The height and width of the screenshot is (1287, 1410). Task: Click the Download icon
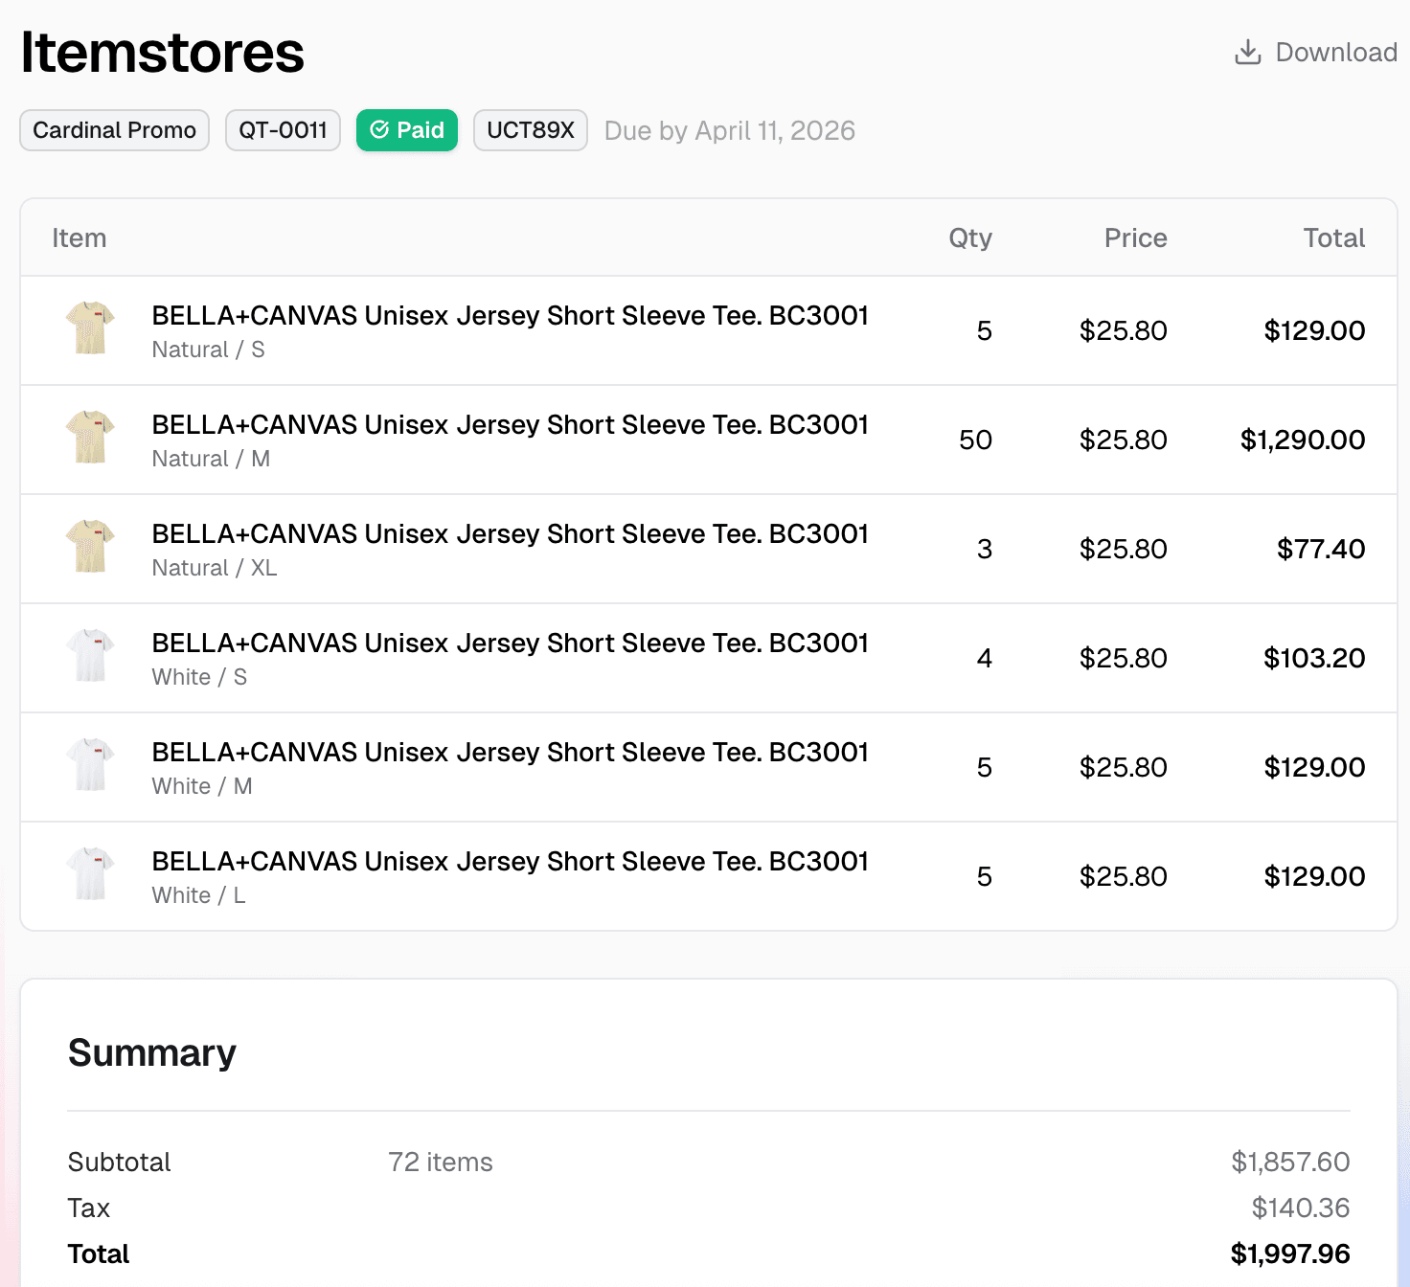(1247, 53)
